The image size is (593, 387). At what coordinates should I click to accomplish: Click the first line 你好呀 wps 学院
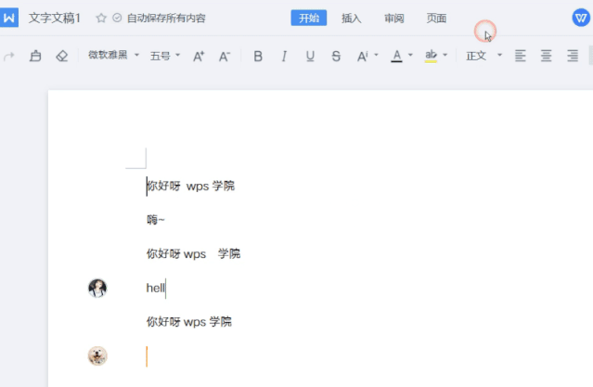[x=190, y=187]
